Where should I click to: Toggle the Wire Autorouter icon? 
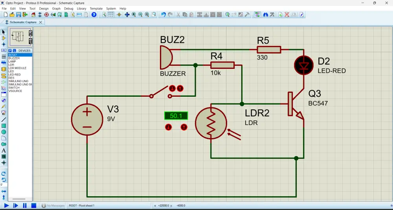pos(257,15)
